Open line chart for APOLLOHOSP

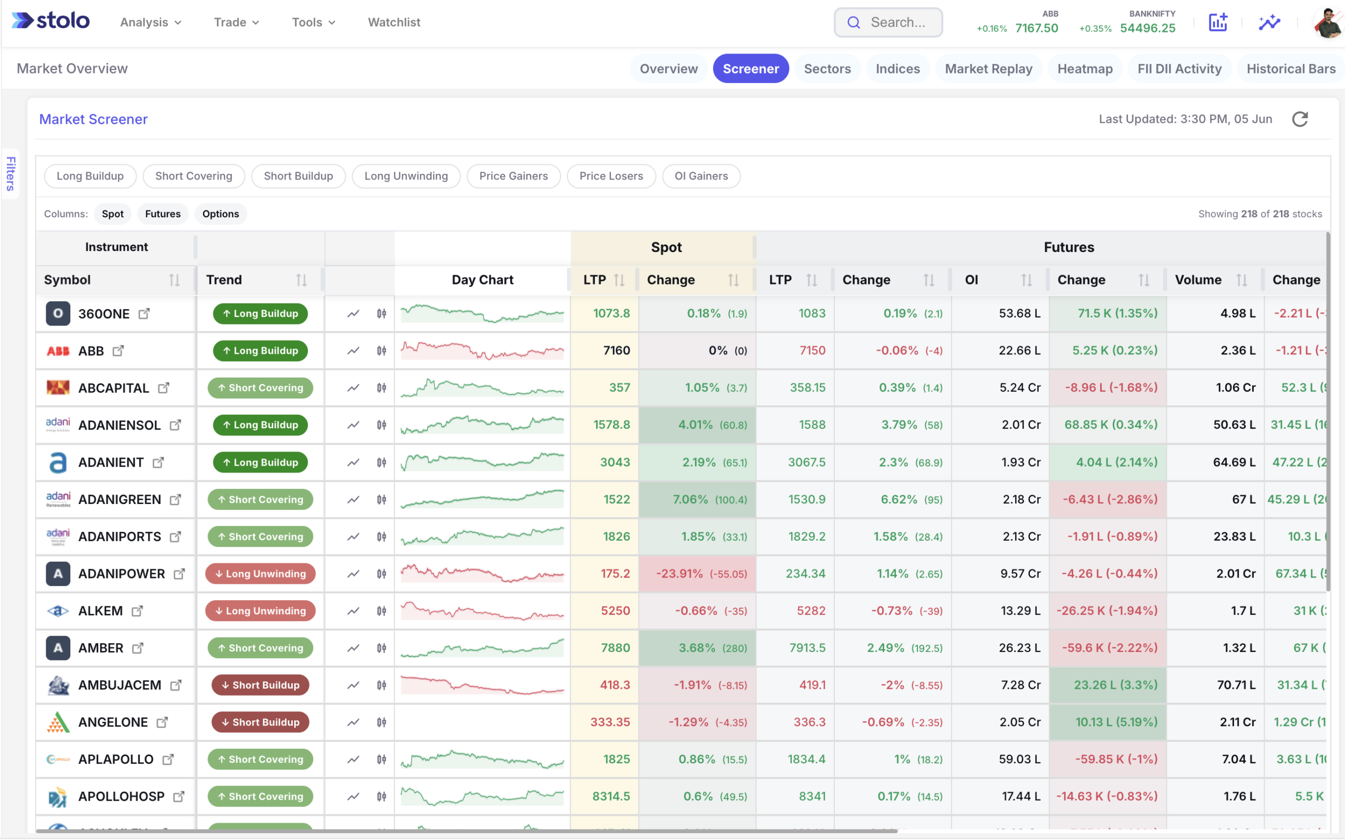[353, 796]
